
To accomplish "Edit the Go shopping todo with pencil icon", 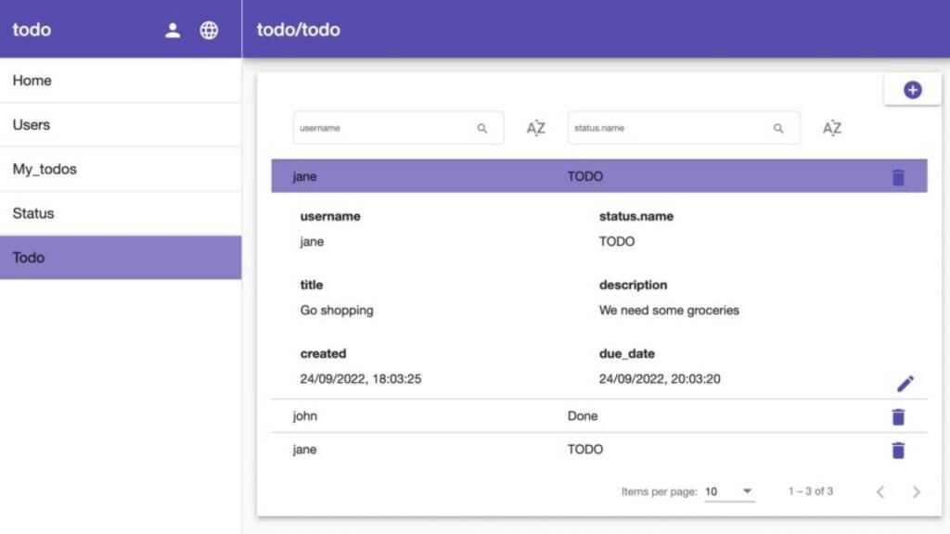I will pos(905,383).
